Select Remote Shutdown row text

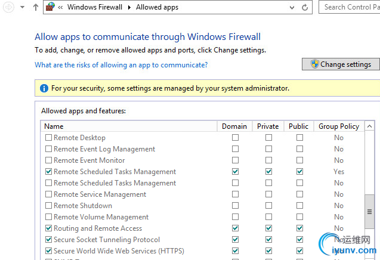click(x=83, y=206)
